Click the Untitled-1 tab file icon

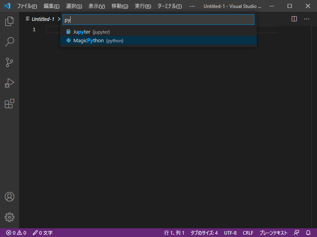tap(28, 19)
